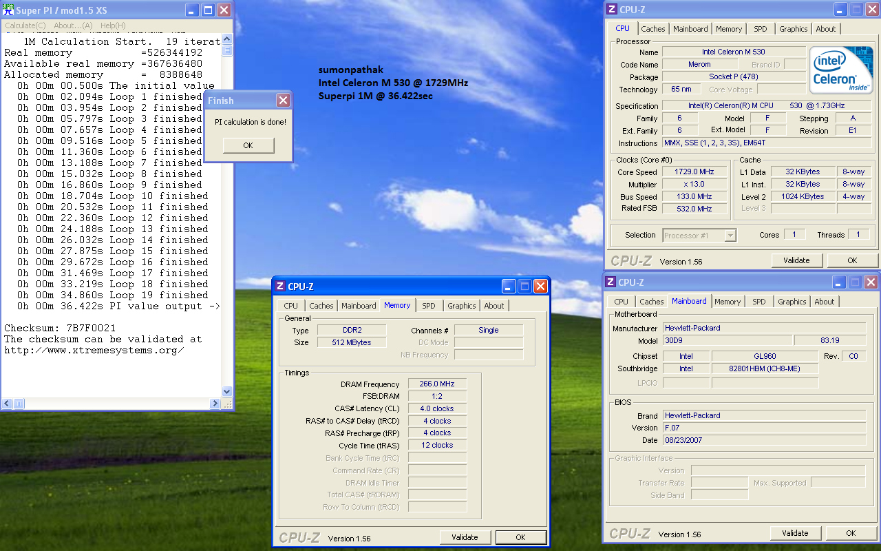881x551 pixels.
Task: Open Memory tab in bottom-right CPU-Z window
Action: click(728, 302)
